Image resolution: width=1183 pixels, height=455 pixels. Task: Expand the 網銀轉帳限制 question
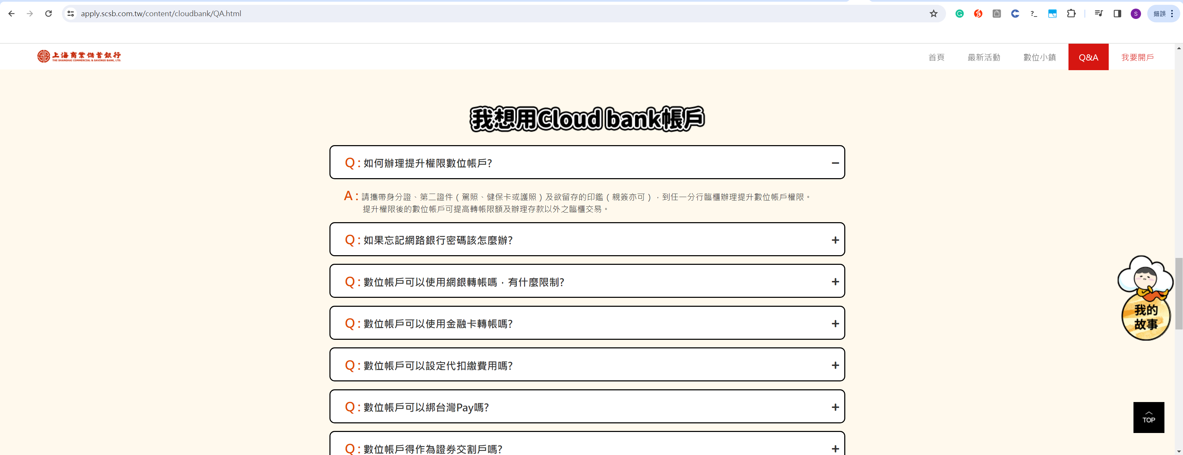835,282
